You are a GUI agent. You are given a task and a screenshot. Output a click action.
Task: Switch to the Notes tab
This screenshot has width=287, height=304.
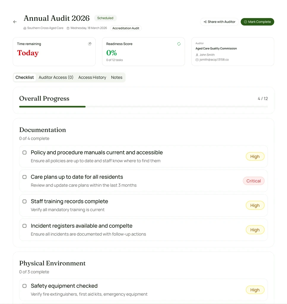117,77
